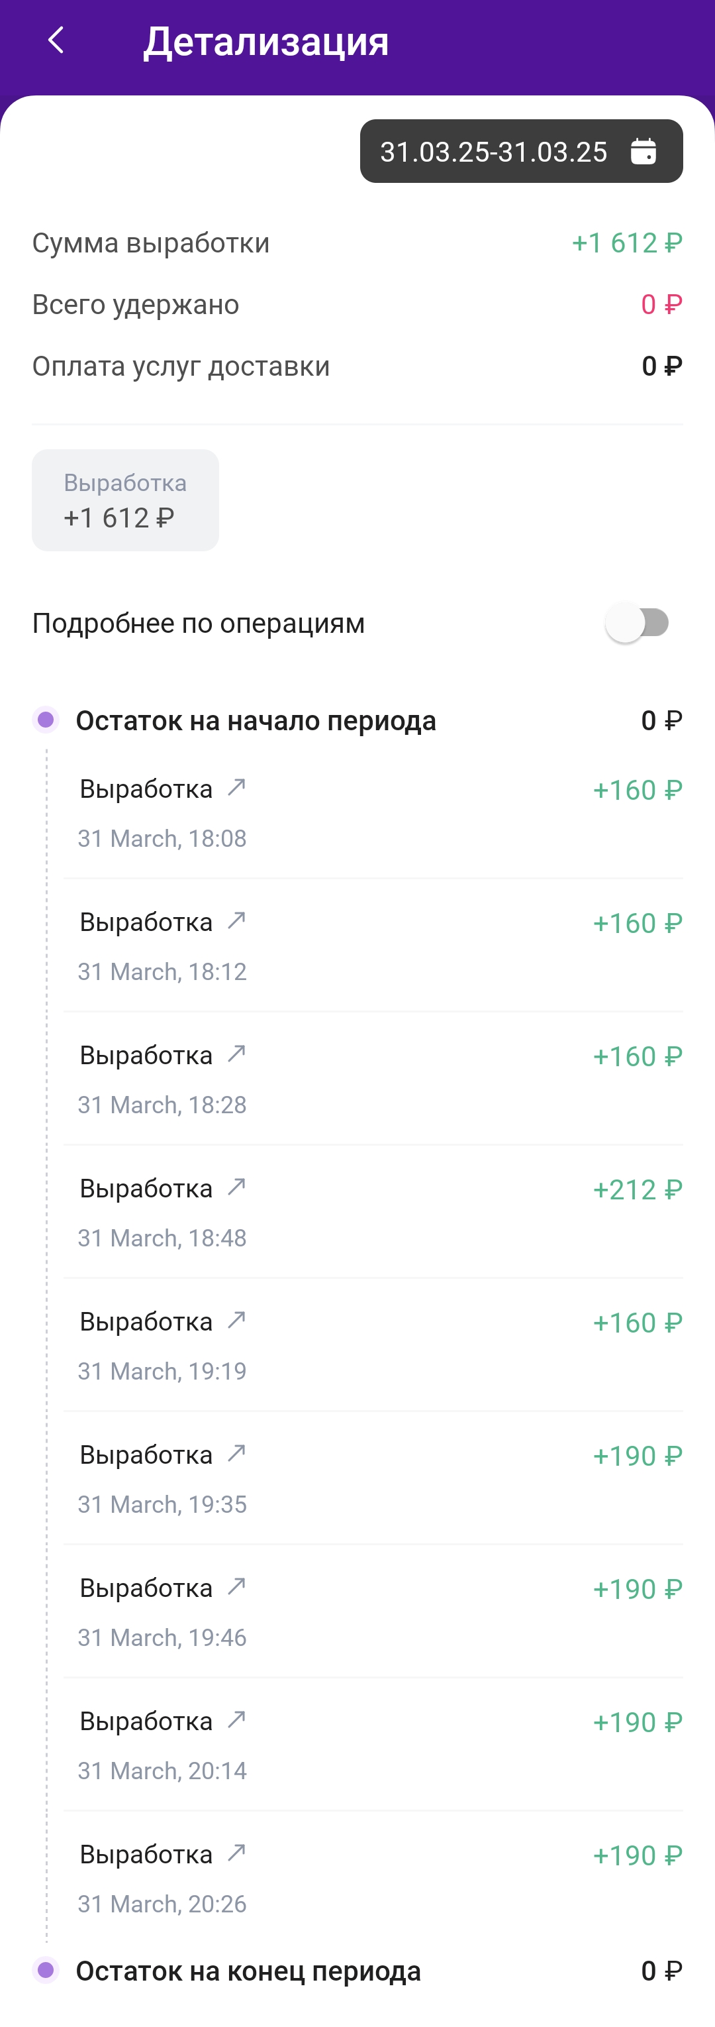Tap the 'Оплата услуг доставки' row
The height and width of the screenshot is (2027, 715).
tap(357, 366)
